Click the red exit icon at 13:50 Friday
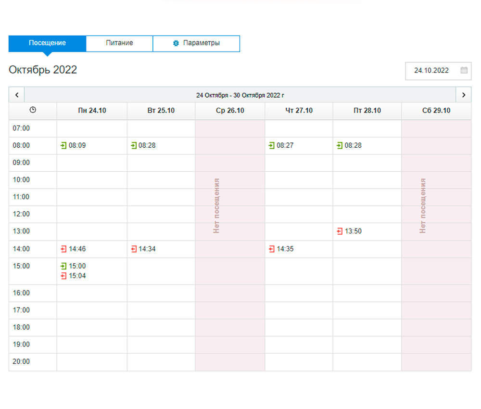Viewport: 481px width, 409px height. click(340, 231)
